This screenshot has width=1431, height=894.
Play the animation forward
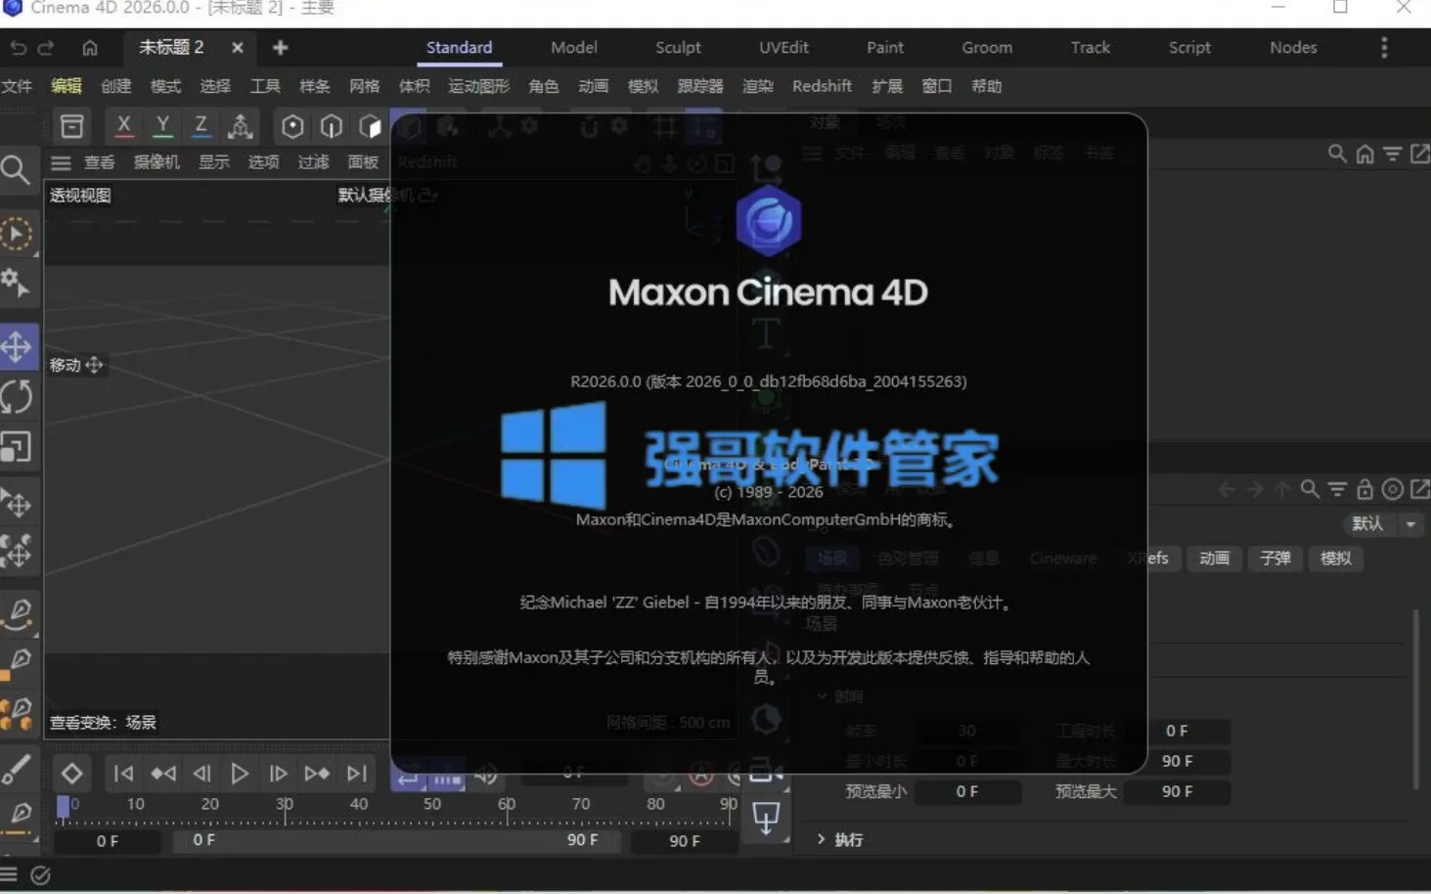pyautogui.click(x=239, y=774)
